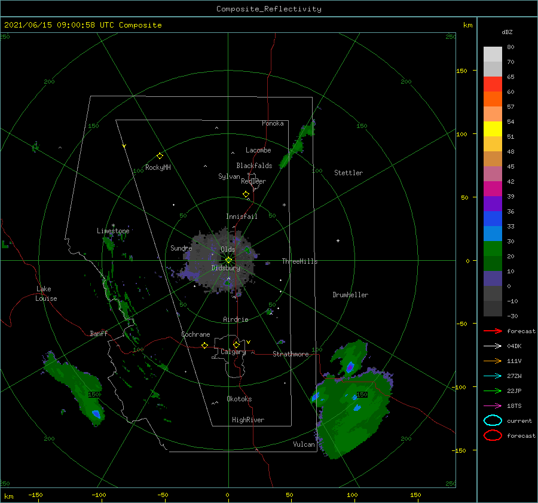Click the Lacombe city label
The height and width of the screenshot is (503, 538).
[258, 150]
